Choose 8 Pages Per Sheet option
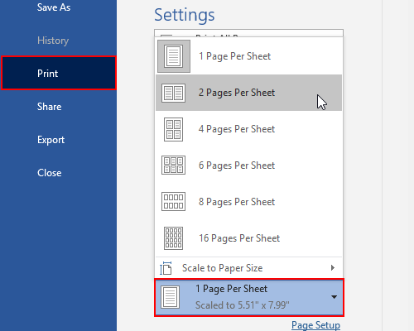 [248, 202]
